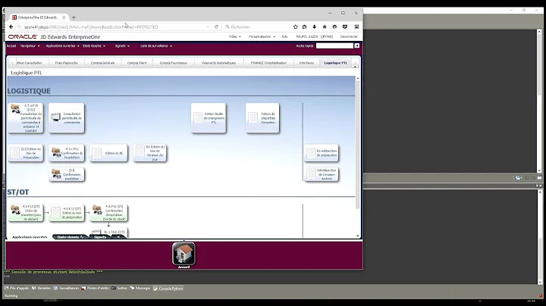
Task: Open Points d'arrêts tab in IDE
Action: point(95,289)
